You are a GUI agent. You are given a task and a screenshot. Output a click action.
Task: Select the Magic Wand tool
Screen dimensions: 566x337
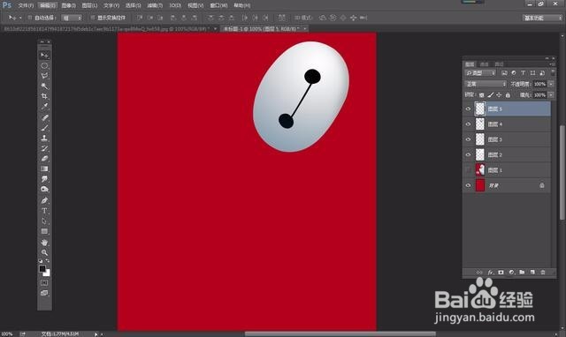[44, 86]
